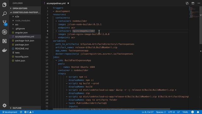The height and width of the screenshot is (114, 202).
Task: Change indentation via Spaces: 2
Action: tap(161, 112)
